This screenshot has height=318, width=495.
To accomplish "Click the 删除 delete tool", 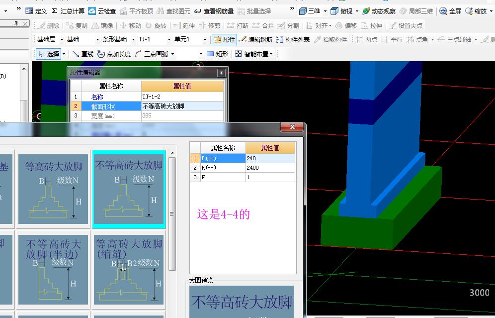I will (48, 25).
